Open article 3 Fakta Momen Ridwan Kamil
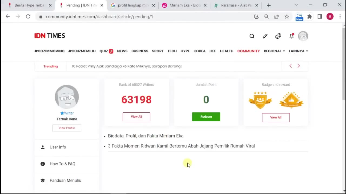The height and width of the screenshot is (194, 346). tap(181, 146)
